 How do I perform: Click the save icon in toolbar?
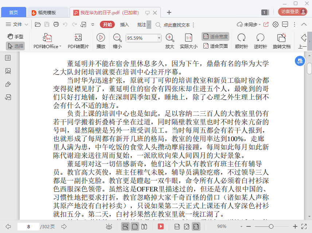[47, 24]
